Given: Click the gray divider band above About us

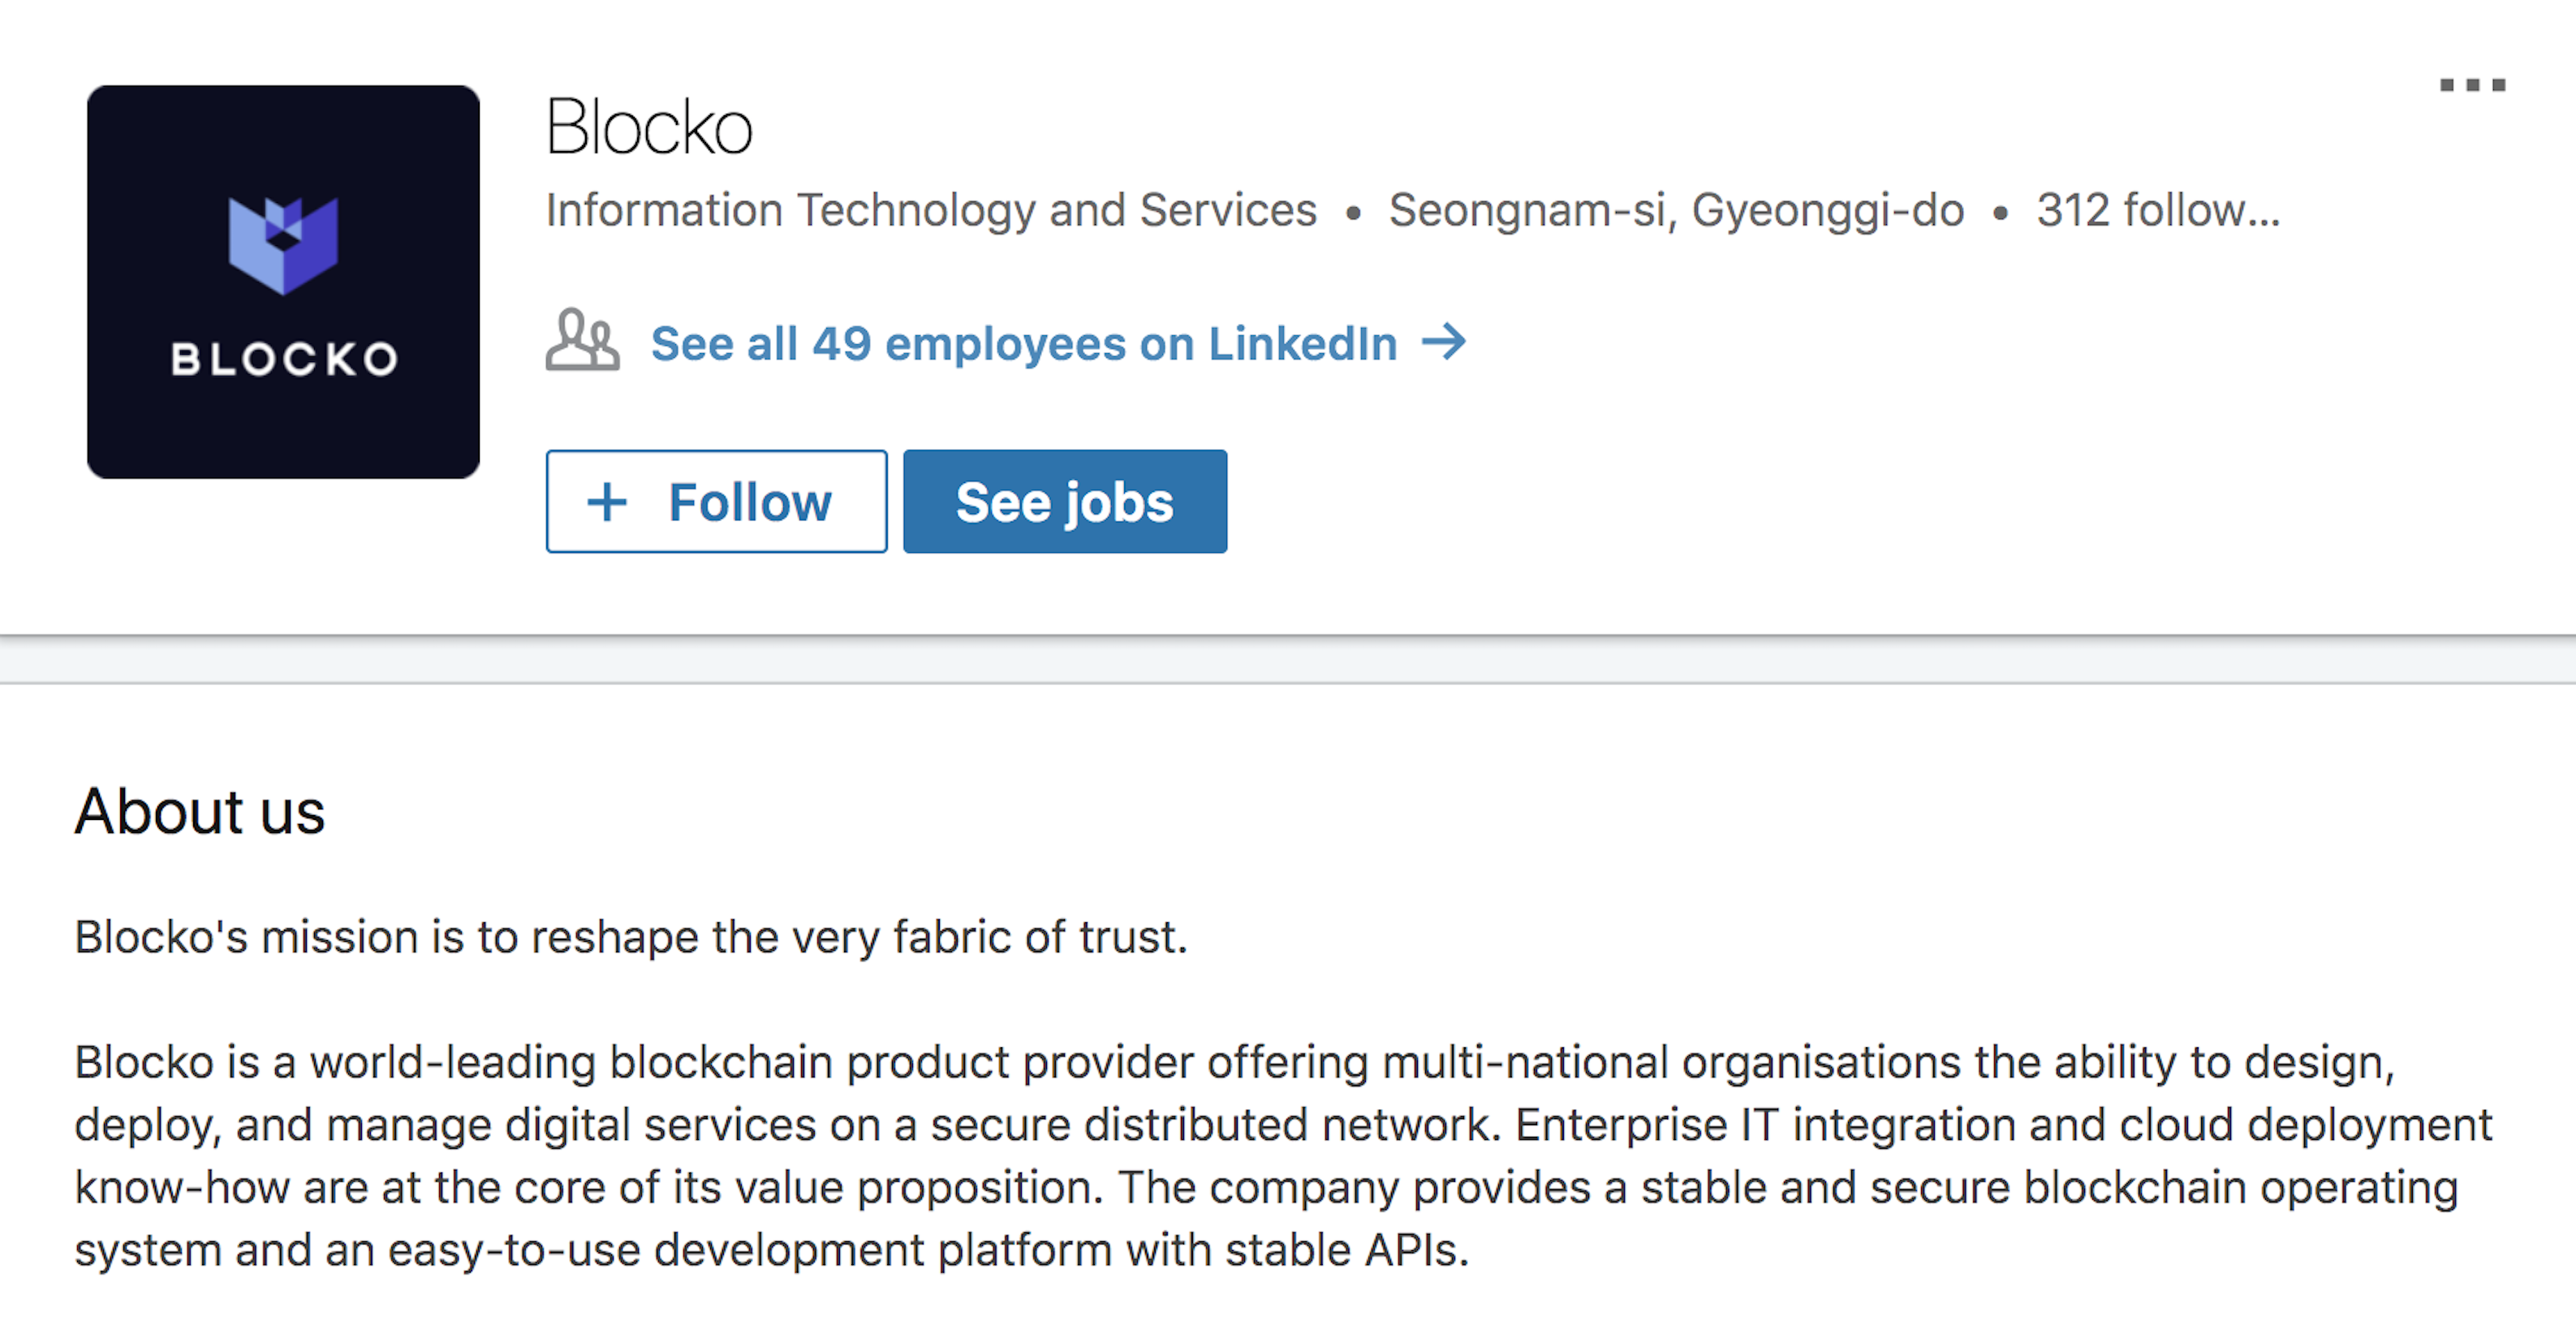Looking at the screenshot, I should 1288,660.
